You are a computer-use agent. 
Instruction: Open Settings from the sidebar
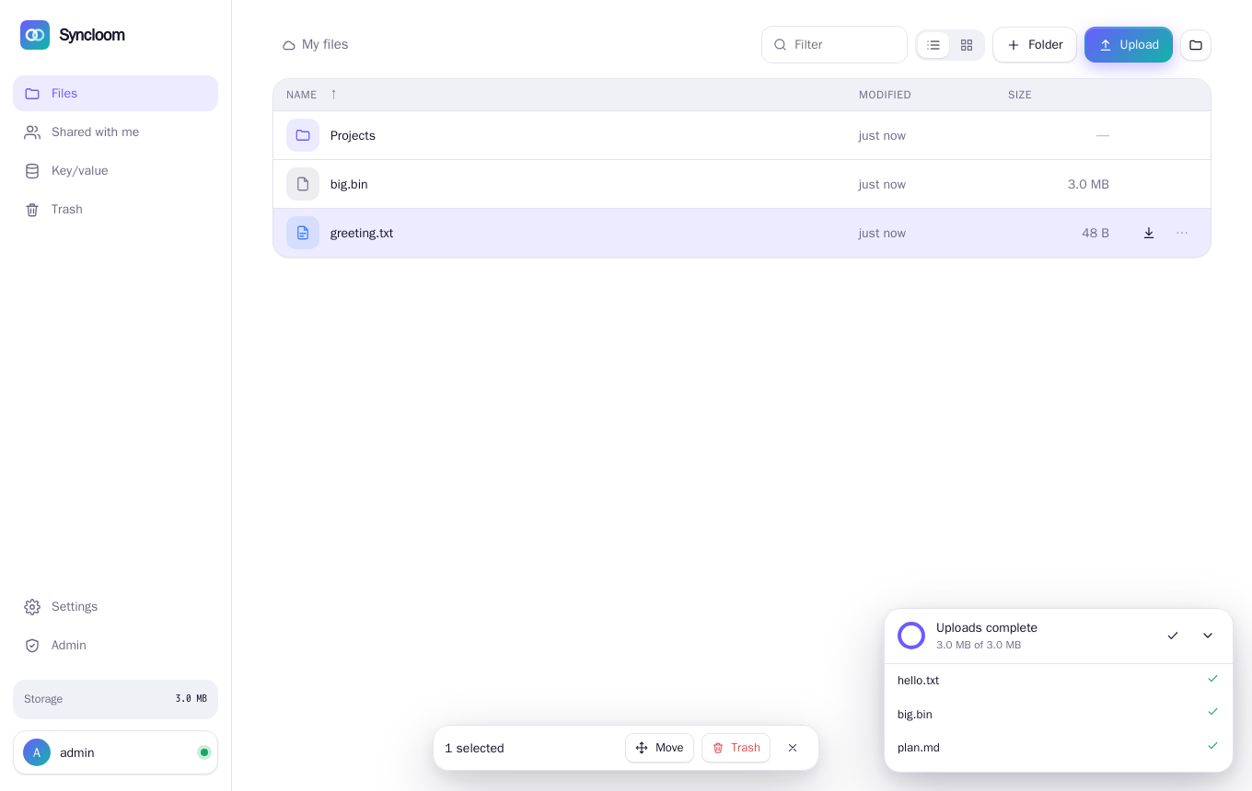click(115, 607)
